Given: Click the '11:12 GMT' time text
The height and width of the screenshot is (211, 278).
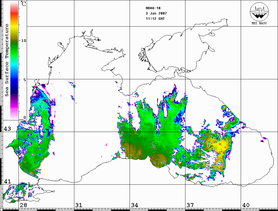Looking at the screenshot, I should (155, 18).
